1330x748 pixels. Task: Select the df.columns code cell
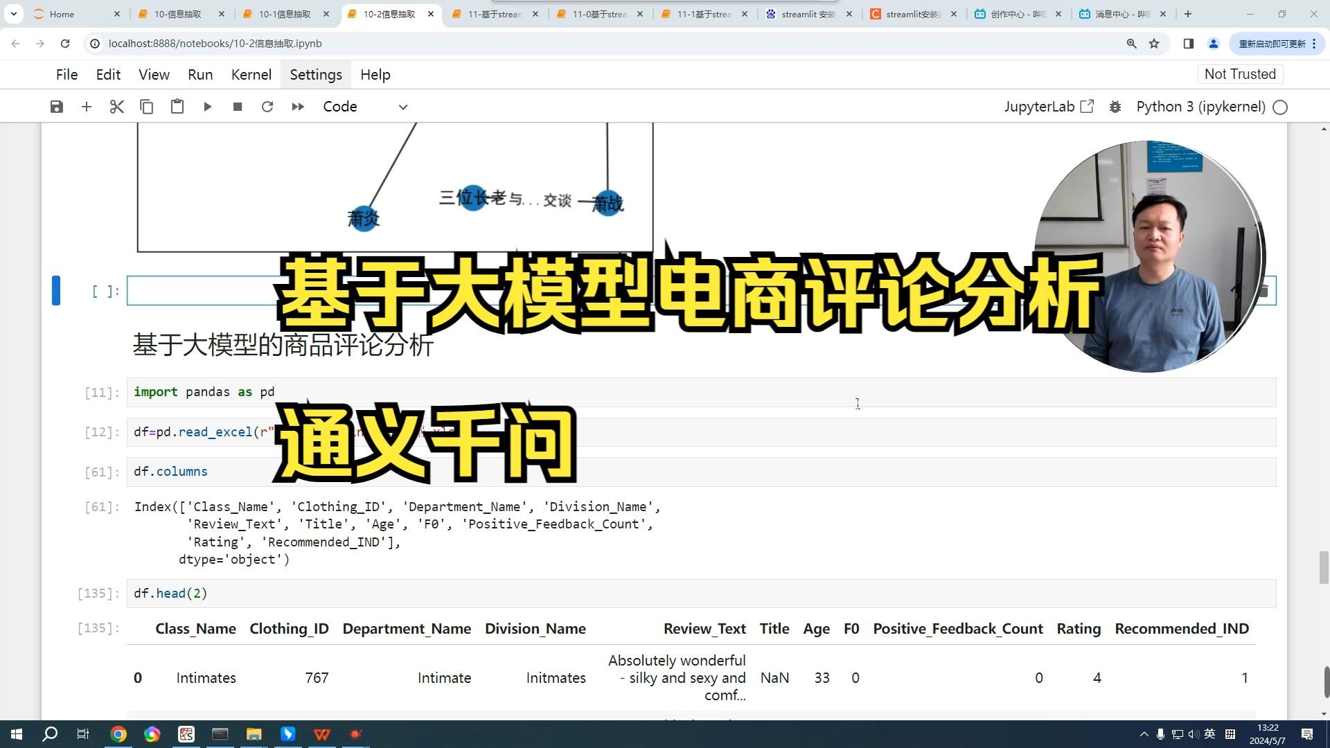(701, 472)
